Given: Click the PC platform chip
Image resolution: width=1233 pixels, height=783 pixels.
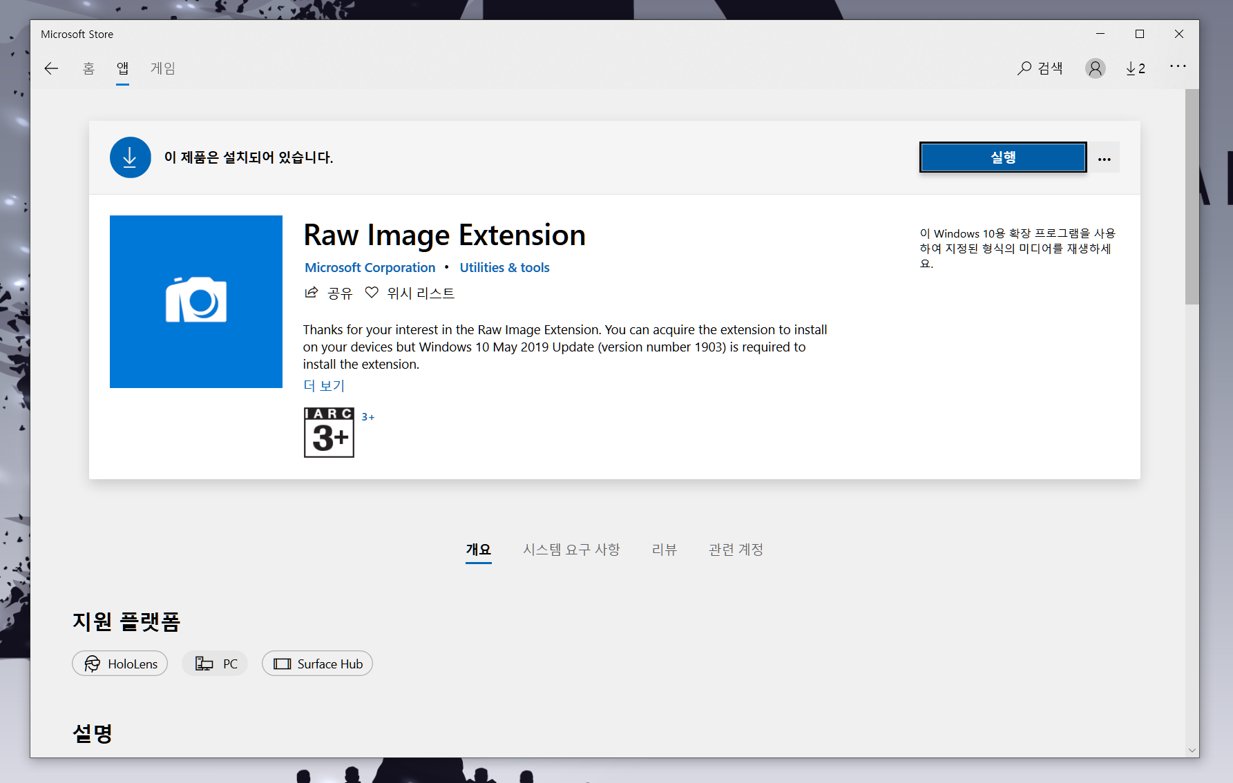Looking at the screenshot, I should 215,664.
